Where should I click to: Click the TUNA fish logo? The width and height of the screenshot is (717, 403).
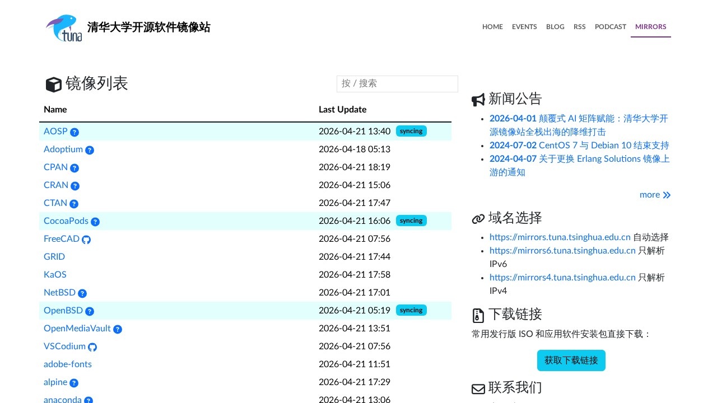(63, 27)
